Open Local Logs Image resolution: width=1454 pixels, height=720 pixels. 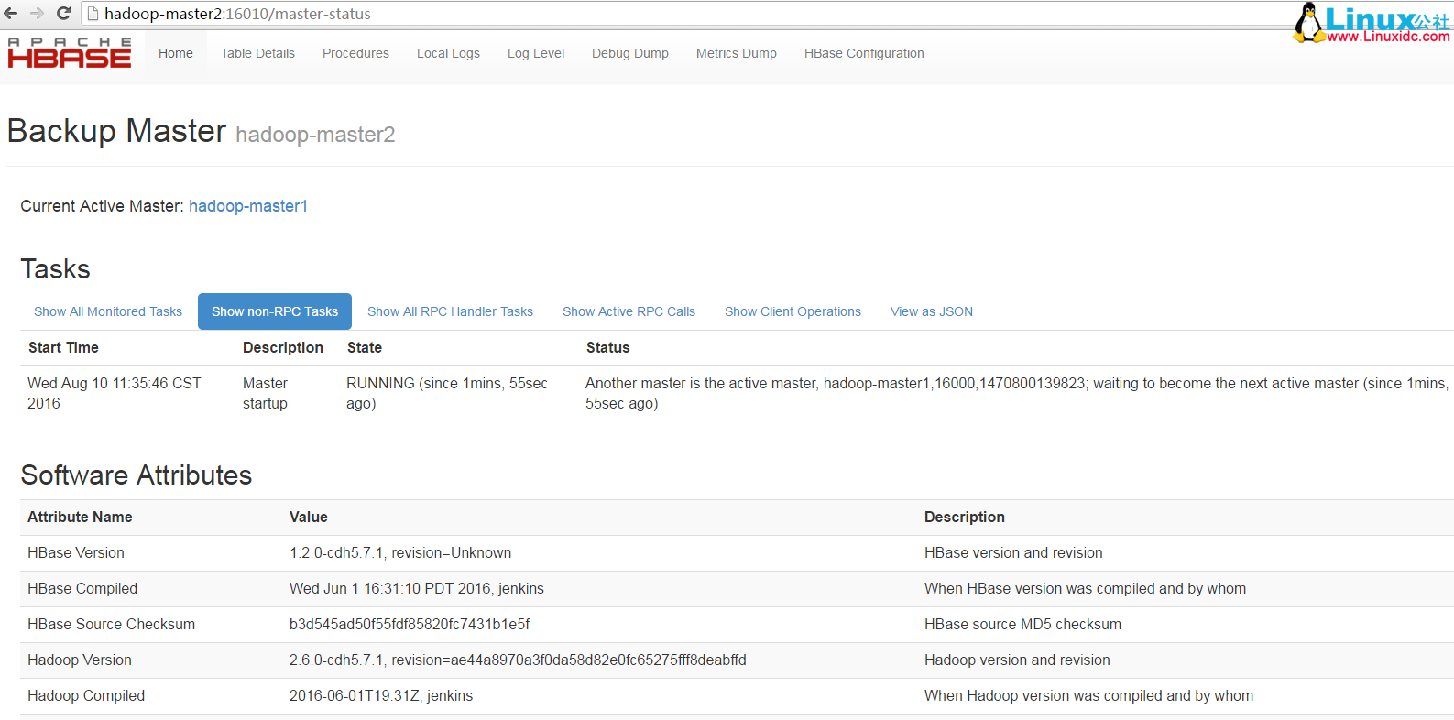[x=448, y=53]
